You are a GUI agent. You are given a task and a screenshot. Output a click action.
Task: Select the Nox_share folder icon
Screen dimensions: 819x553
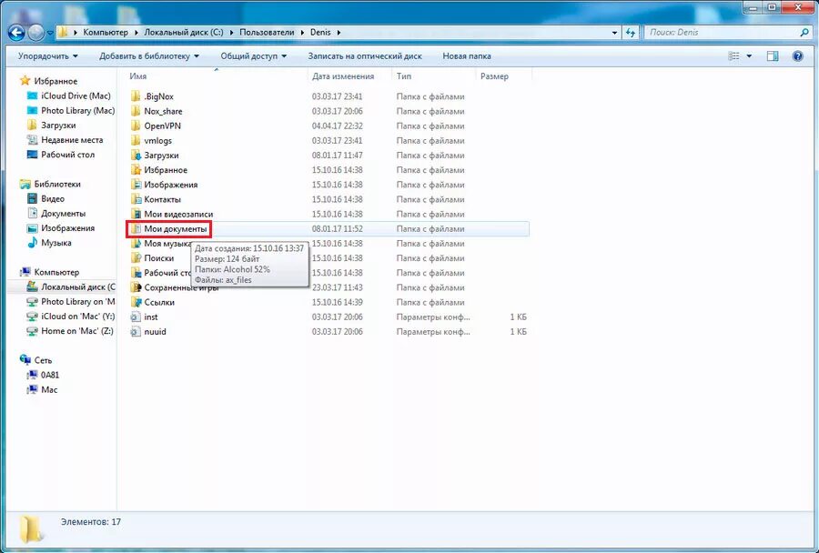coord(136,111)
